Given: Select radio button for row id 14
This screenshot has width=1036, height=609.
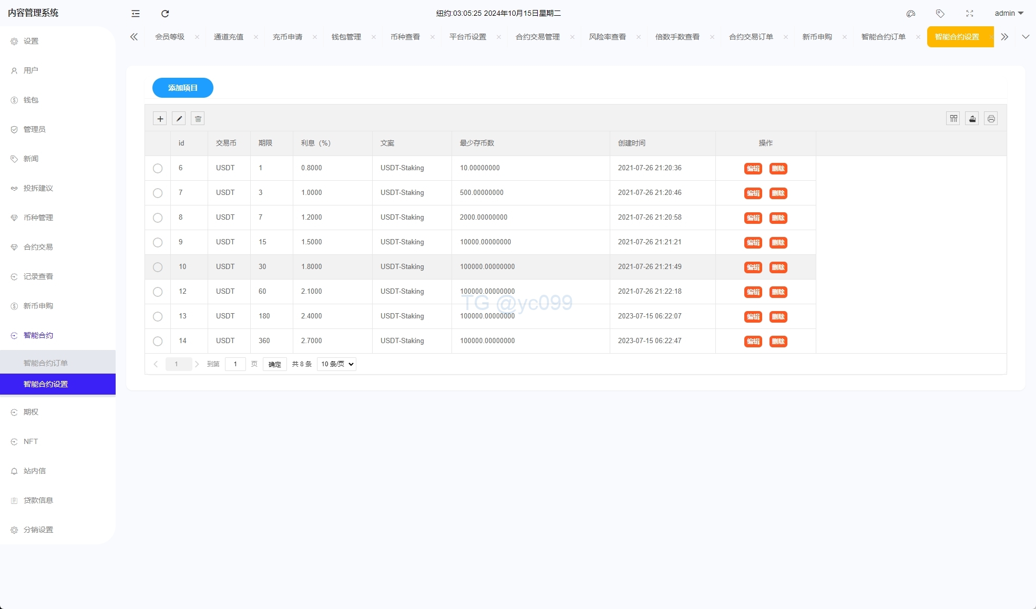Looking at the screenshot, I should 158,341.
